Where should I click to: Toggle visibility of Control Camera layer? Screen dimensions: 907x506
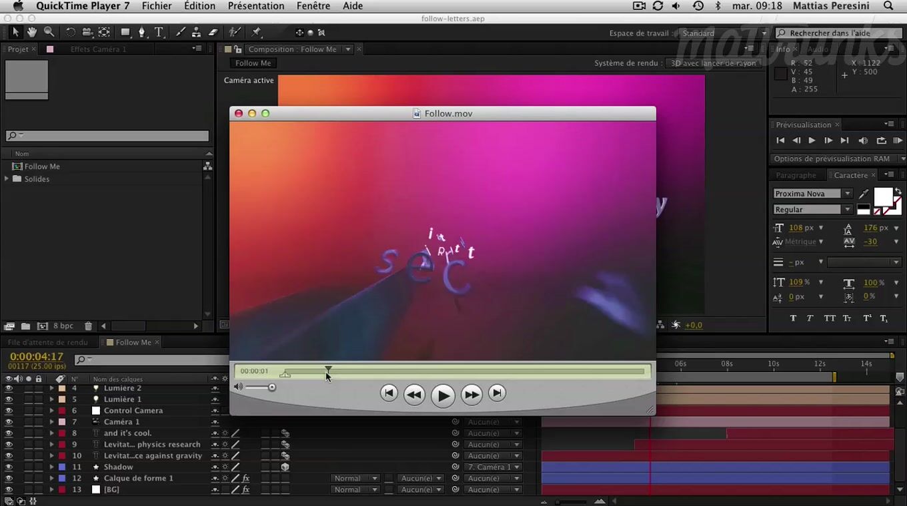click(9, 411)
